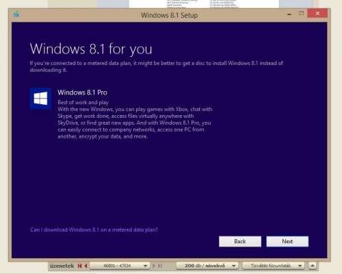Click the 'Windows 8.1 Pro' edition heading
This screenshot has width=342, height=274.
82,92
